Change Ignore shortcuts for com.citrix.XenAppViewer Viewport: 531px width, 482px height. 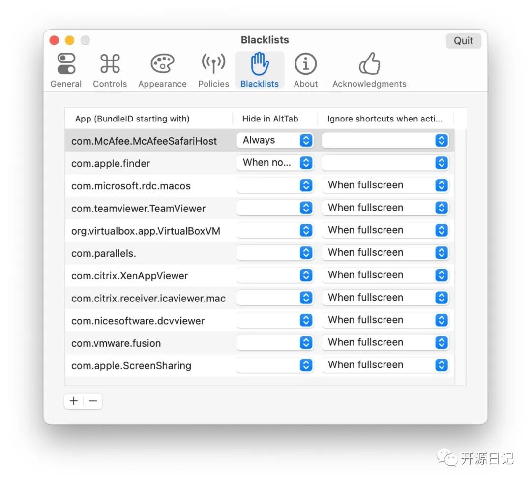[x=385, y=275]
